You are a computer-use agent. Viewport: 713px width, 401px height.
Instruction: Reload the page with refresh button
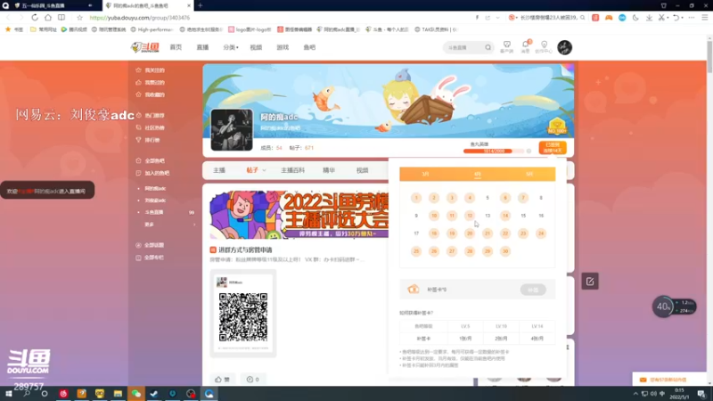[x=35, y=17]
